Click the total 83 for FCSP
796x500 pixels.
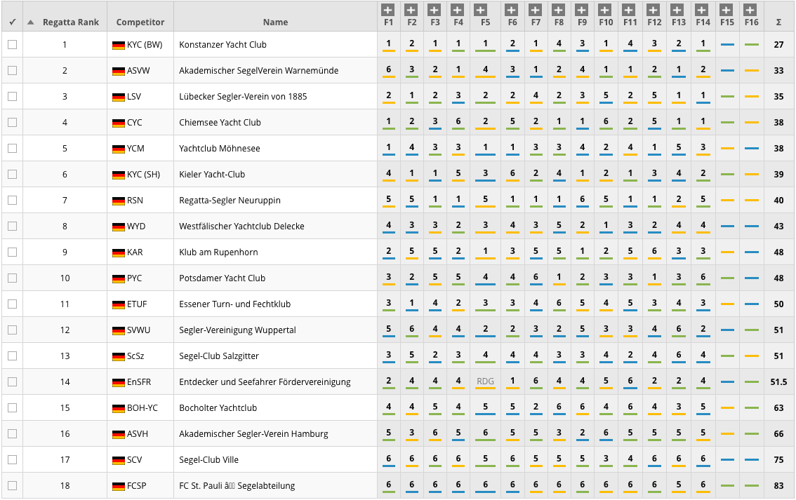pos(778,486)
